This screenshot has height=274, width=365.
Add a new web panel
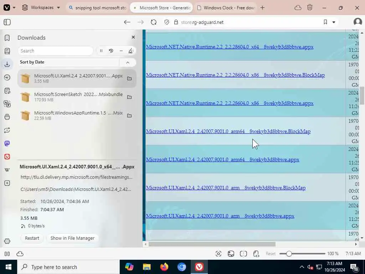[x=7, y=183]
